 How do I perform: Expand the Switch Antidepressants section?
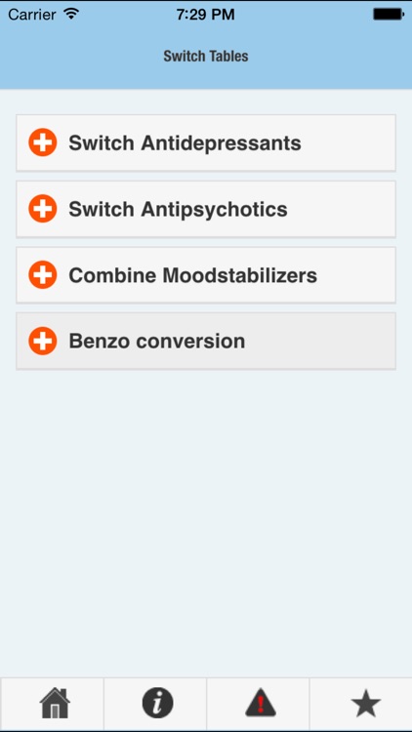(x=206, y=142)
